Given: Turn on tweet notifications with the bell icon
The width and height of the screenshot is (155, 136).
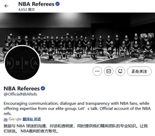Looking at the screenshot, I should tap(120, 71).
